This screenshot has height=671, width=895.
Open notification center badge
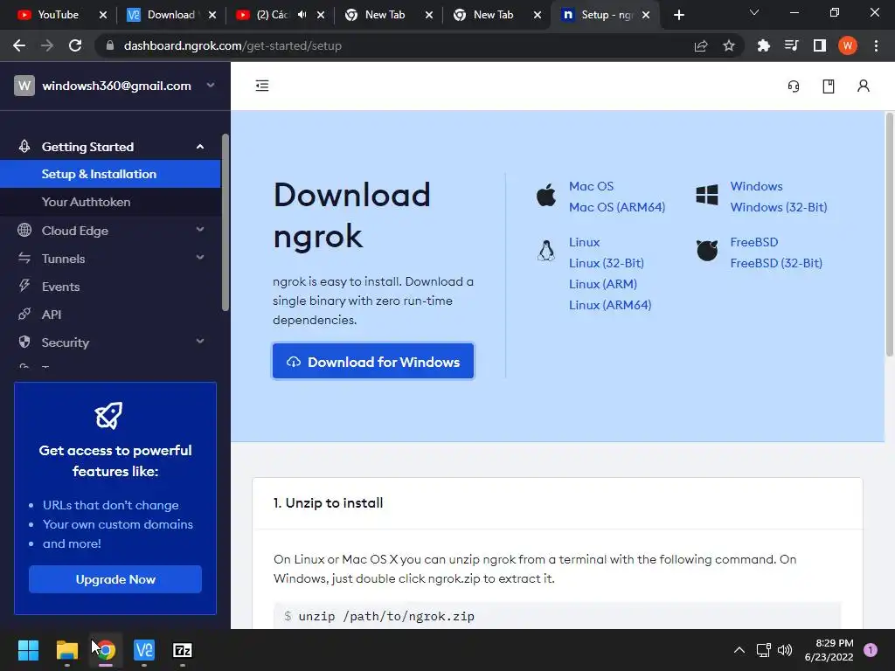click(871, 650)
